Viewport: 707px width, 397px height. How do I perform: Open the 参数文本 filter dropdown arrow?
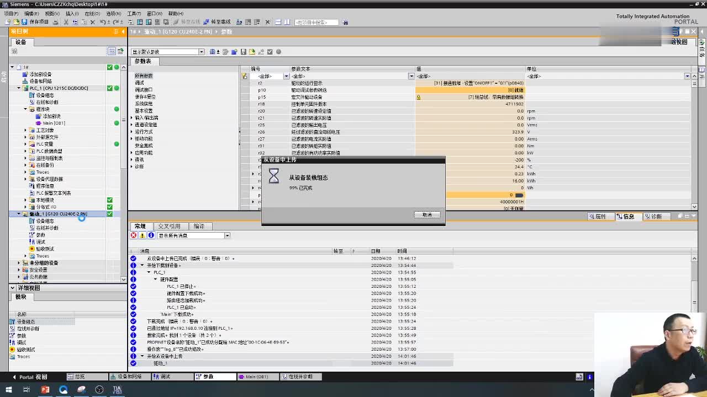point(411,76)
